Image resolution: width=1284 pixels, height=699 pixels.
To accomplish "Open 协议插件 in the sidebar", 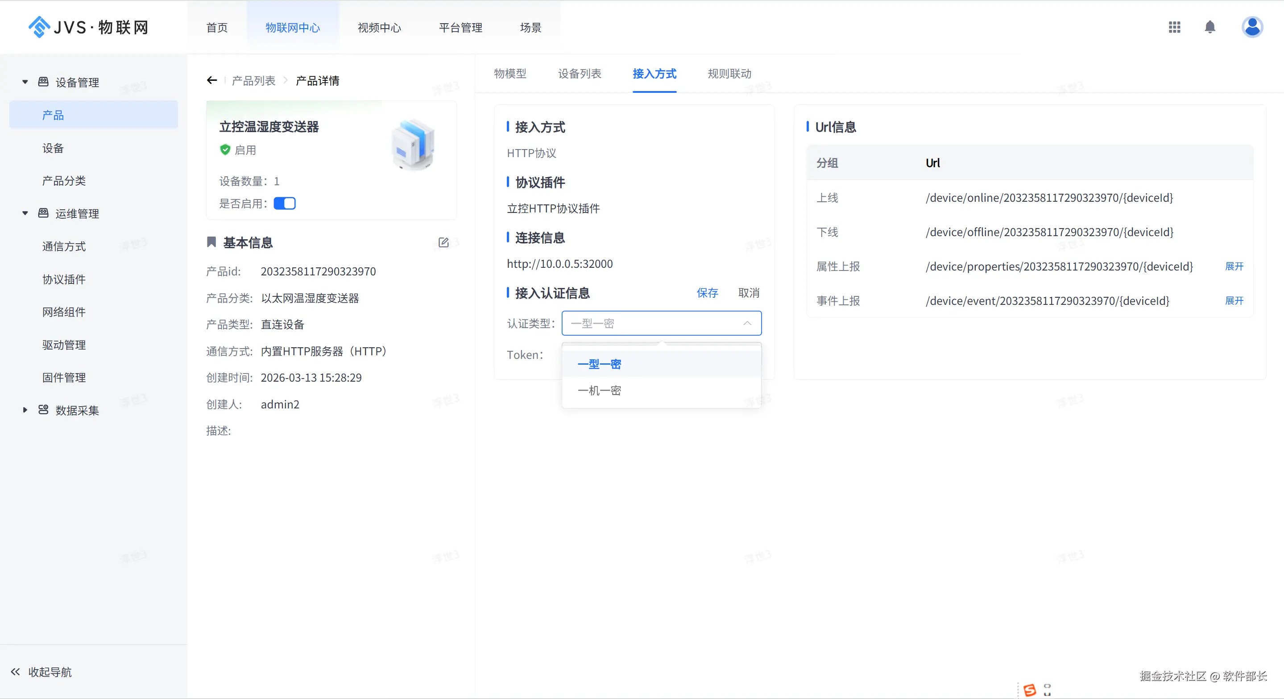I will pyautogui.click(x=64, y=279).
